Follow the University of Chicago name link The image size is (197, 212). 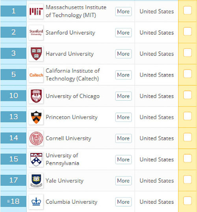(x=72, y=96)
